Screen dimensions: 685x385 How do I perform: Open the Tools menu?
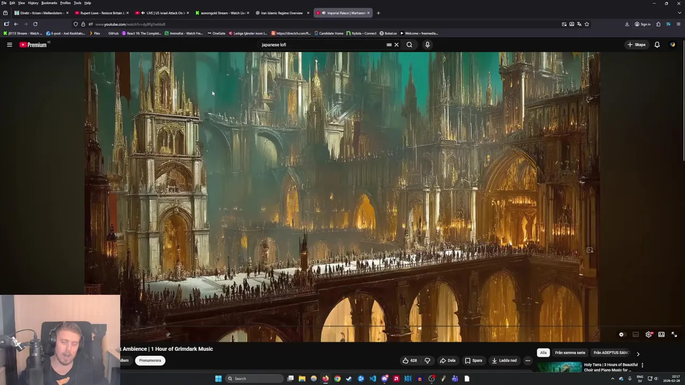[x=78, y=3]
